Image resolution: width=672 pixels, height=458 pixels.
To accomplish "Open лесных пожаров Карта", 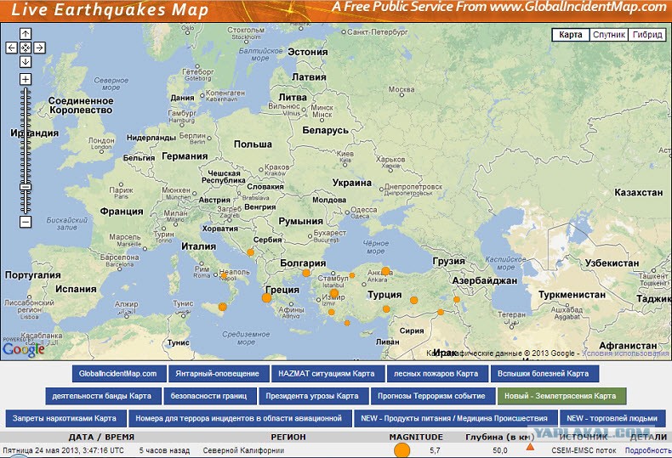I will coord(436,373).
